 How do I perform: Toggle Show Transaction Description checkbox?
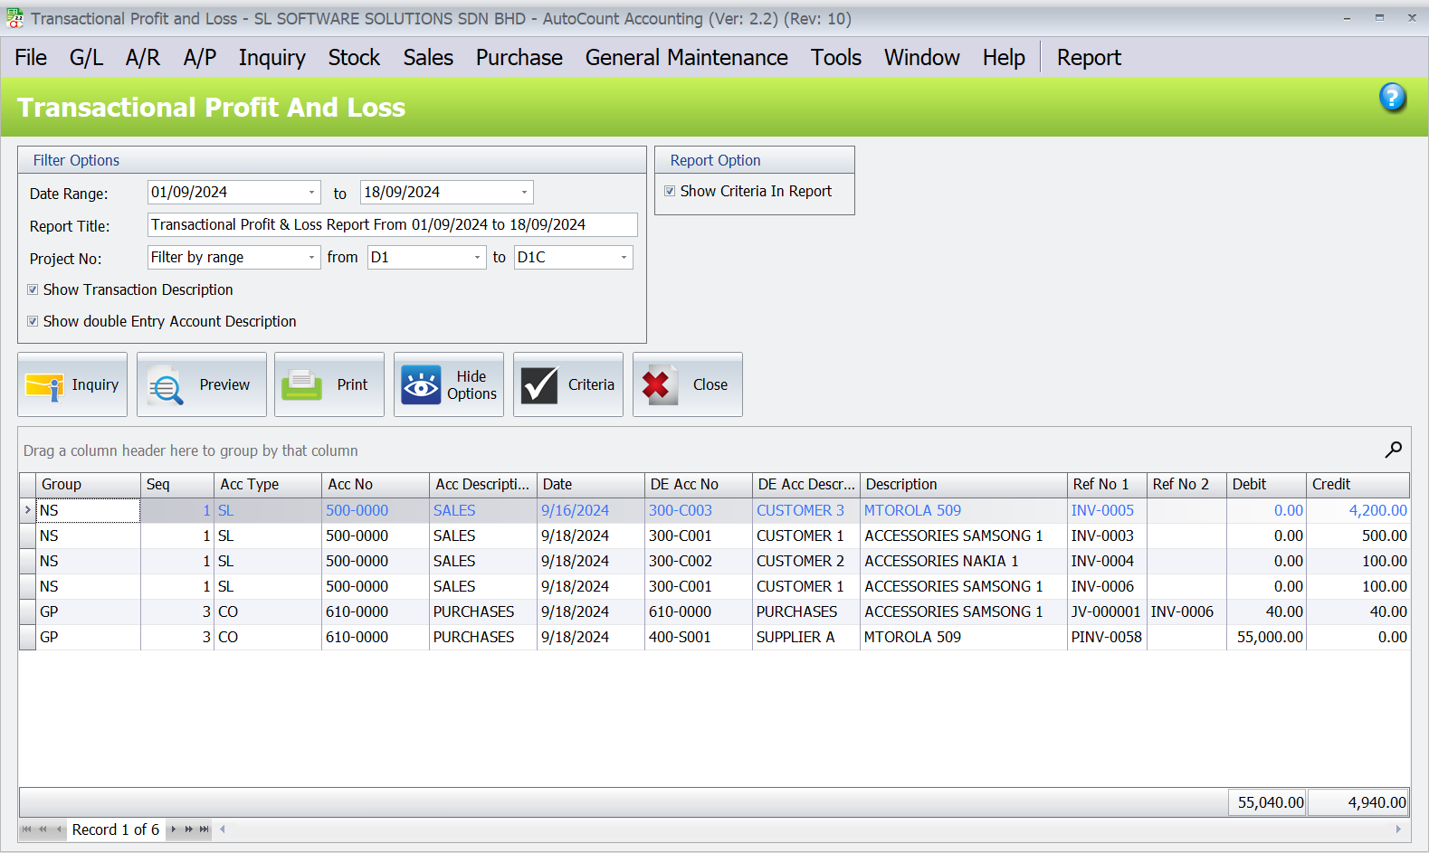coord(33,290)
